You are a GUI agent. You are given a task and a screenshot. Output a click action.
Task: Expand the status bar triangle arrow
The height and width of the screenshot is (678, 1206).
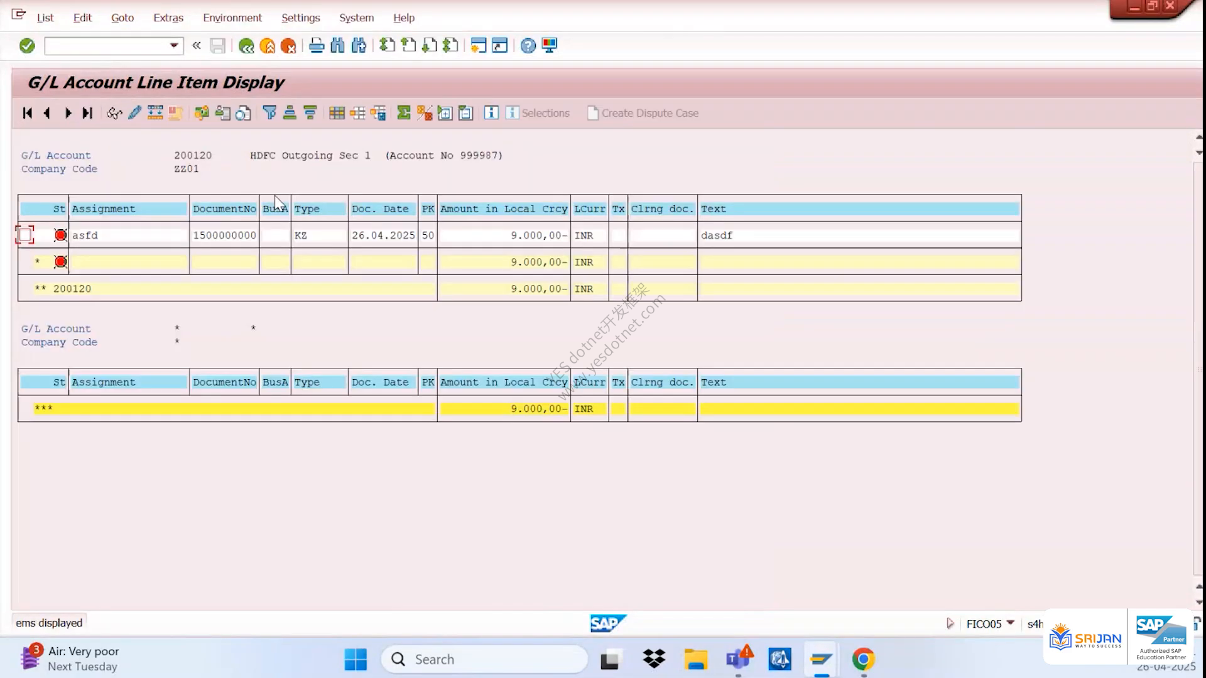[x=950, y=623]
